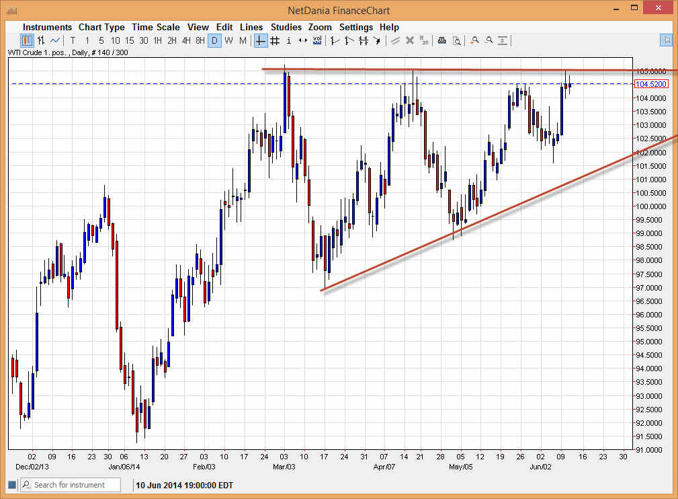Expand the Settings menu

click(355, 27)
